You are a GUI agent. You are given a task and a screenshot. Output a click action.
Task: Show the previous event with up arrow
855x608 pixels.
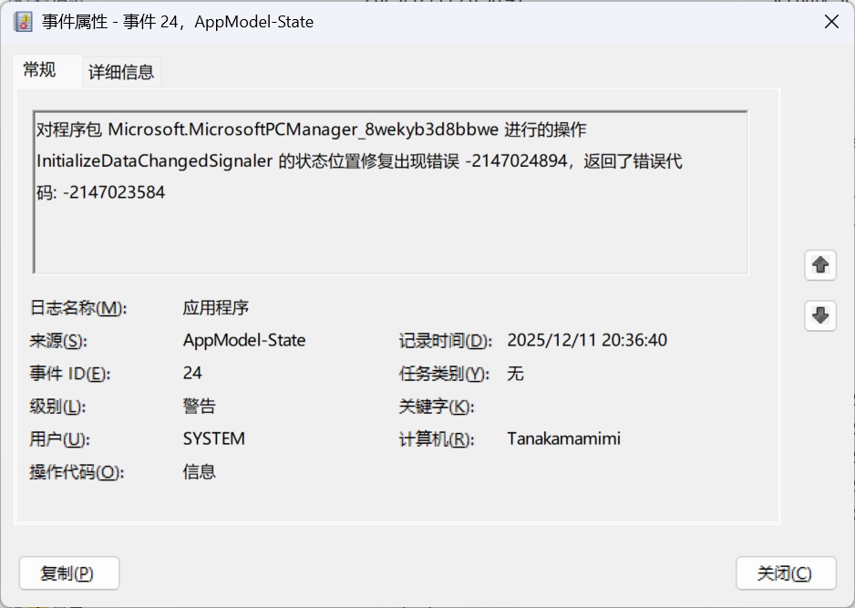point(820,265)
